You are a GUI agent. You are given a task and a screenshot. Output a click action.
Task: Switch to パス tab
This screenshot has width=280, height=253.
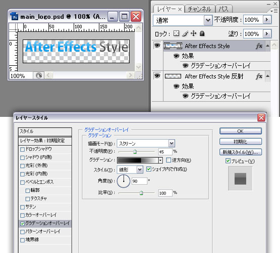point(223,9)
